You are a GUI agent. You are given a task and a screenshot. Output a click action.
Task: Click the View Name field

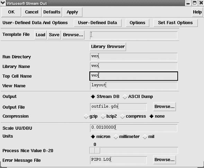coord(134,86)
